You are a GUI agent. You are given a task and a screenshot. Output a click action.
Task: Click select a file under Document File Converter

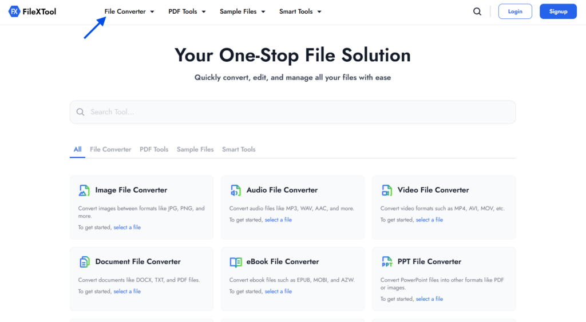point(127,291)
